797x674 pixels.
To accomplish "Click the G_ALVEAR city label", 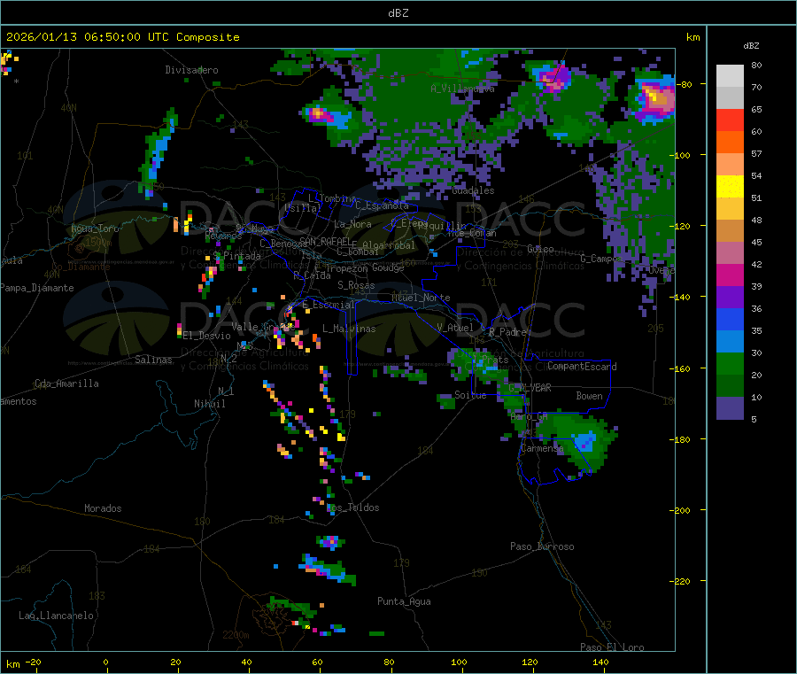I will tap(530, 388).
